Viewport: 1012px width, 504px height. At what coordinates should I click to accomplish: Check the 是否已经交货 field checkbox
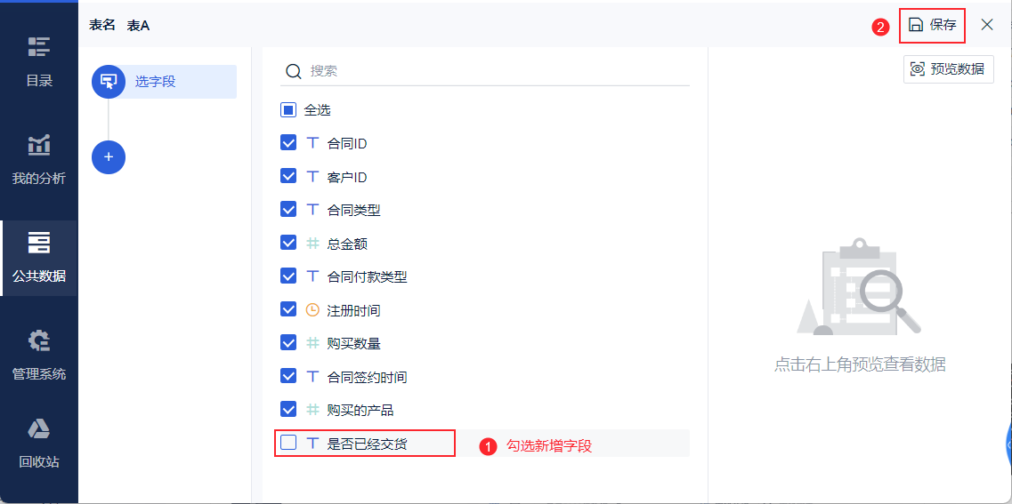[x=288, y=443]
